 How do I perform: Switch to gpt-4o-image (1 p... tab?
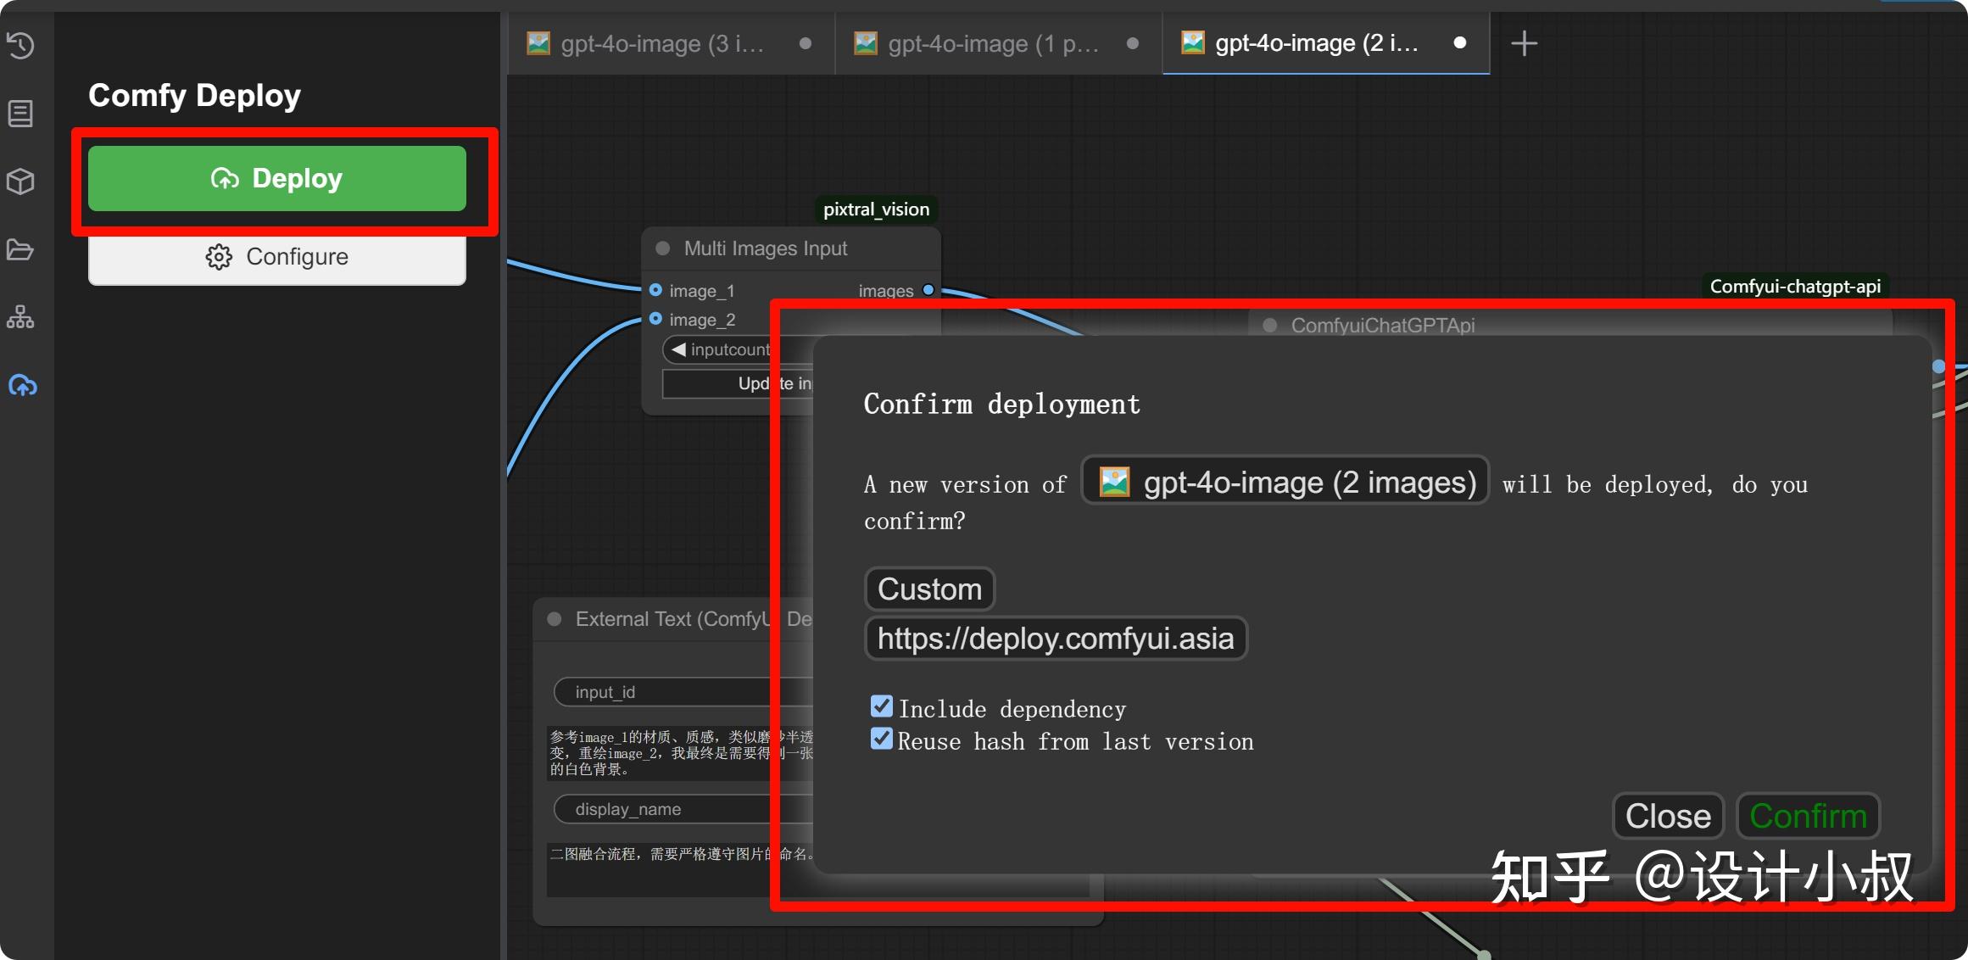(992, 43)
